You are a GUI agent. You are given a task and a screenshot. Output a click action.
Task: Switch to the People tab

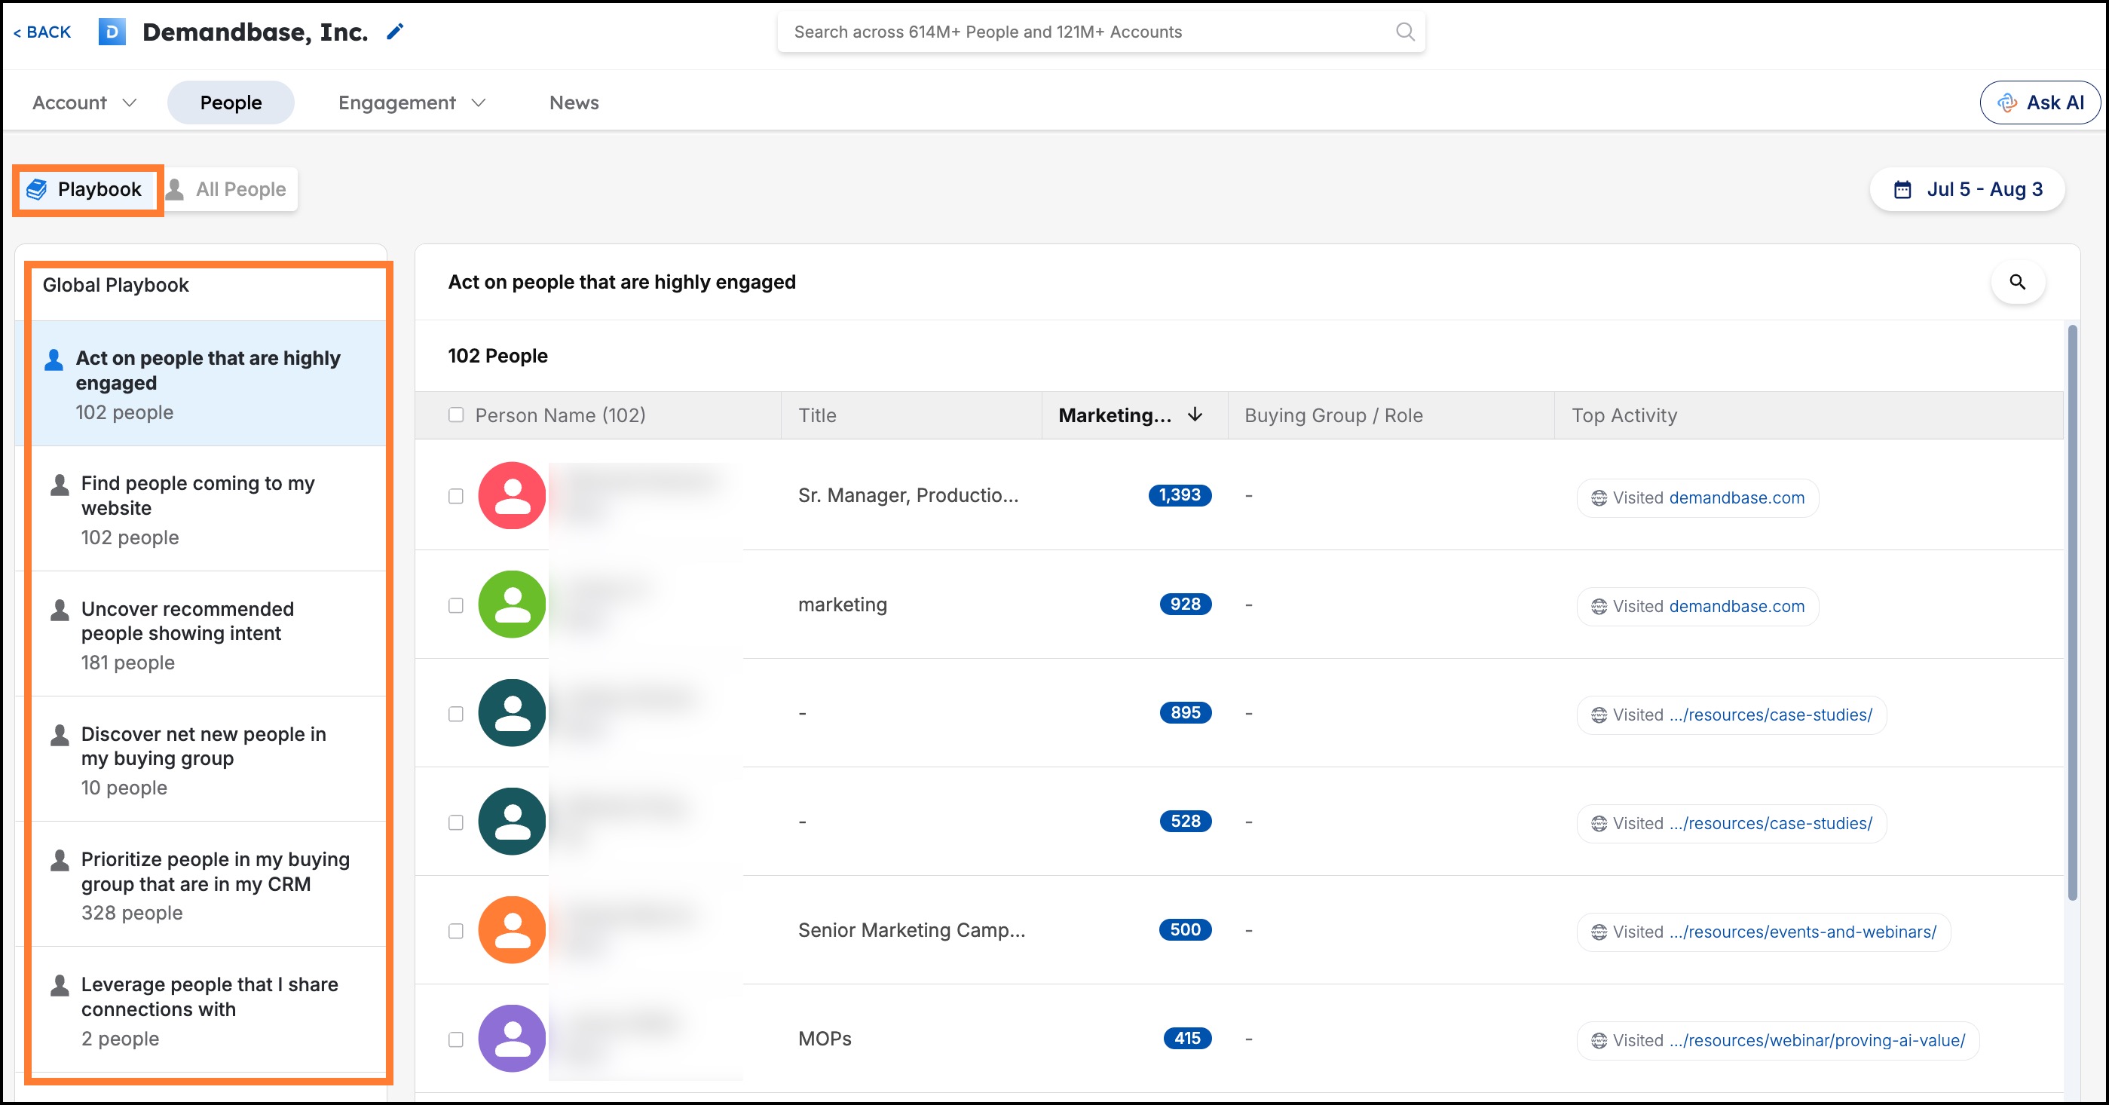tap(231, 103)
